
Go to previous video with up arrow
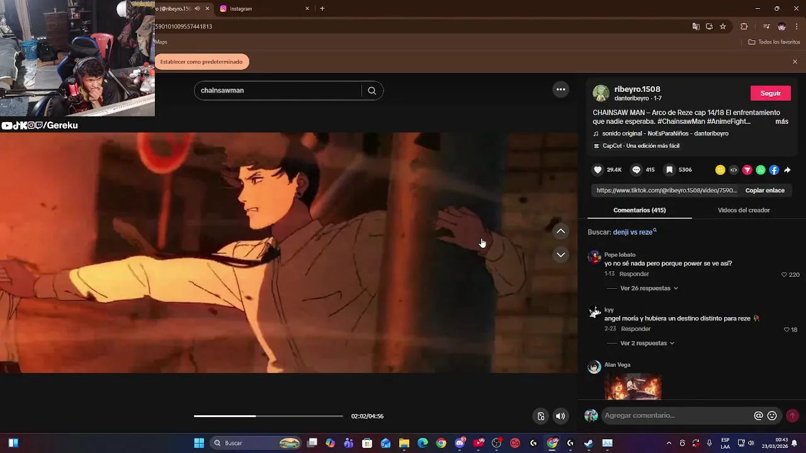pyautogui.click(x=560, y=232)
